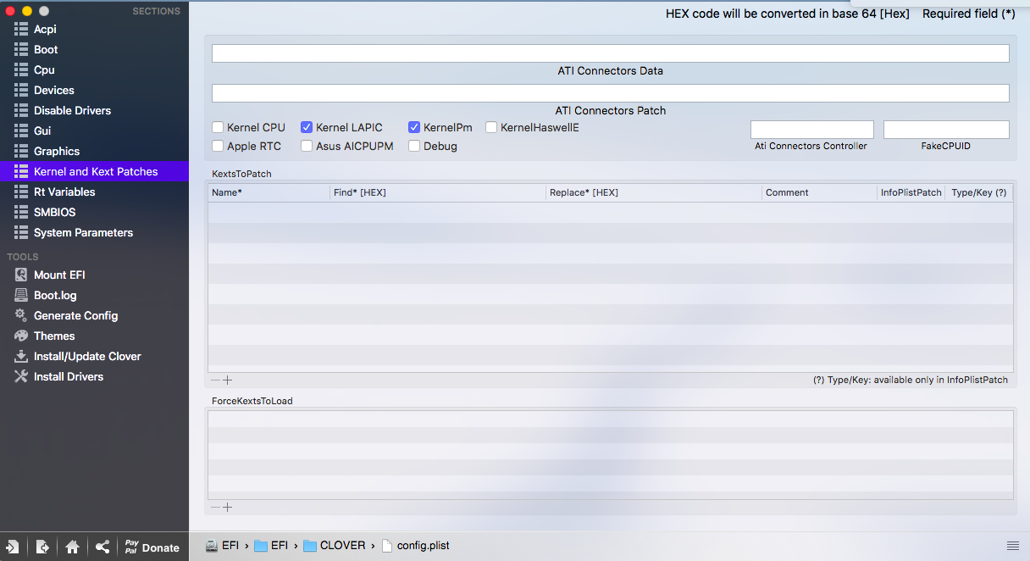Screen dimensions: 1030x561
Task: Open the Acpi section
Action: [x=94, y=29]
